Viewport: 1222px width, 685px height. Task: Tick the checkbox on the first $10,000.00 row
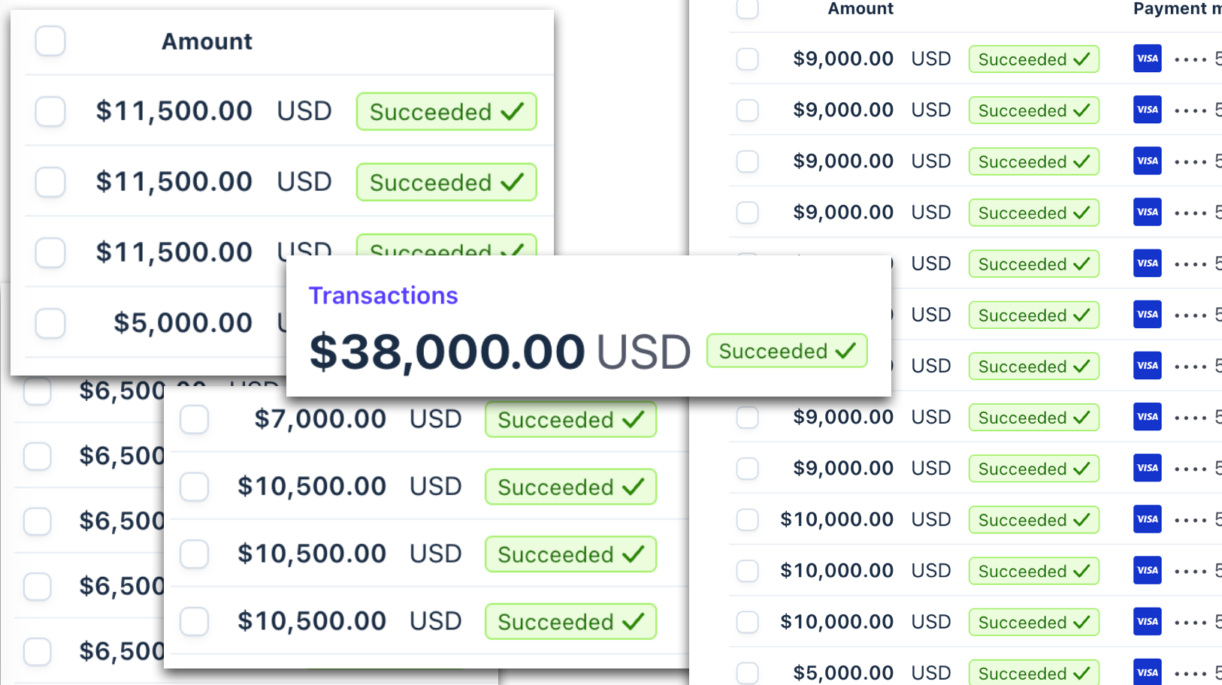pos(747,519)
